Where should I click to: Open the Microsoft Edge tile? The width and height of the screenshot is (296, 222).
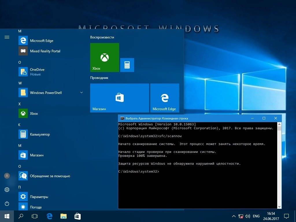pyautogui.click(x=164, y=98)
